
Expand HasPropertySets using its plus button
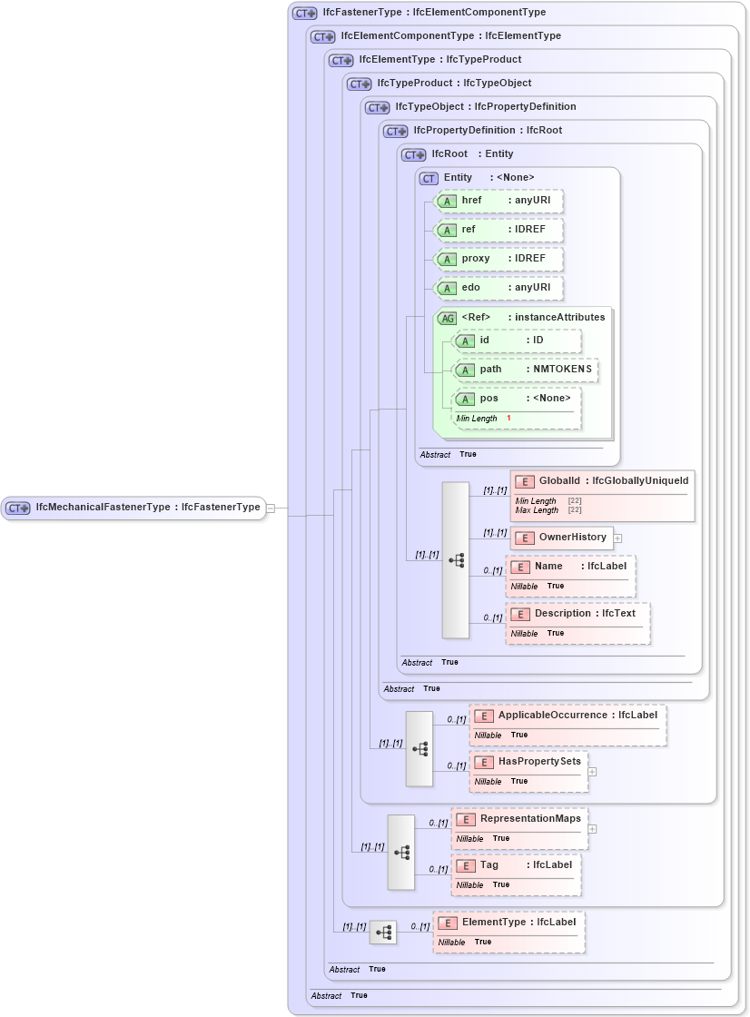click(x=590, y=771)
